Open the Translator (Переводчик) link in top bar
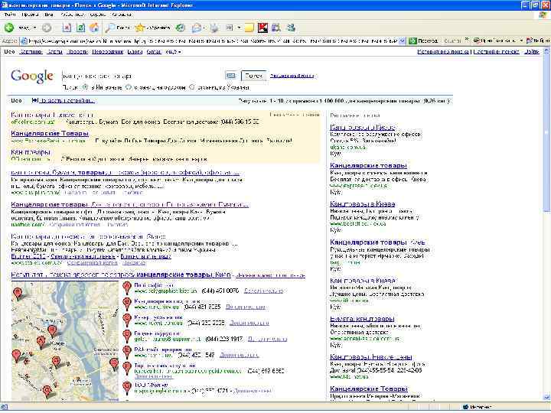The height and width of the screenshot is (413, 551). pyautogui.click(x=108, y=52)
